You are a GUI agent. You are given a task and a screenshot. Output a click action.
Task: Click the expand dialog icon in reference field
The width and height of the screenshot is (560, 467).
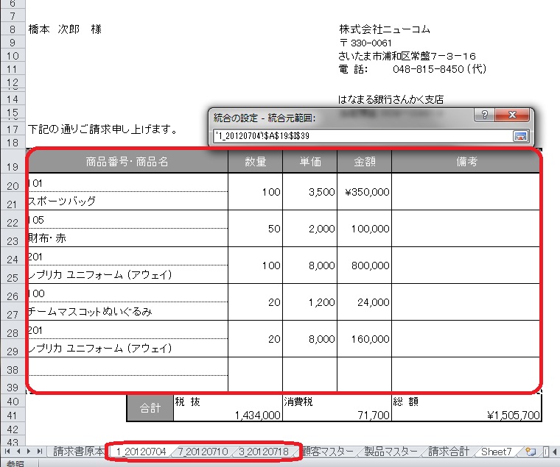(x=520, y=136)
